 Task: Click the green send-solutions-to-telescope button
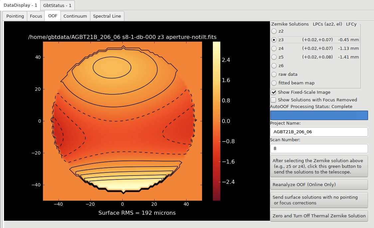(x=319, y=166)
